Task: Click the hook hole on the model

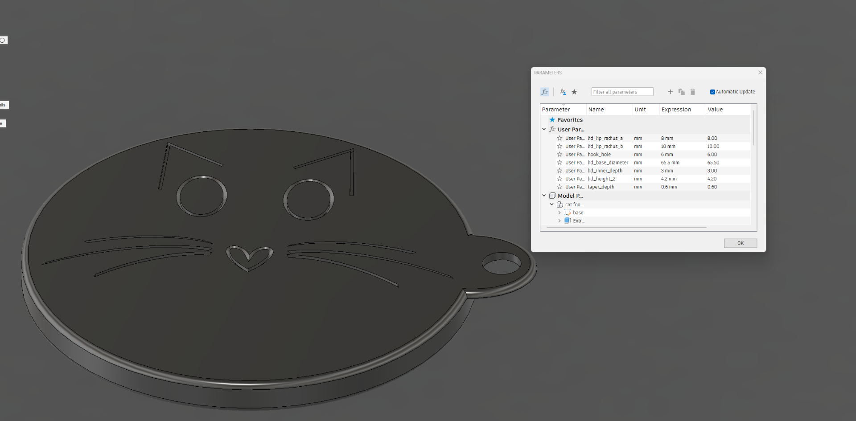Action: (x=502, y=263)
